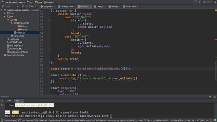Expand the dist folder arrow
The height and width of the screenshot is (122, 217).
coord(5,13)
